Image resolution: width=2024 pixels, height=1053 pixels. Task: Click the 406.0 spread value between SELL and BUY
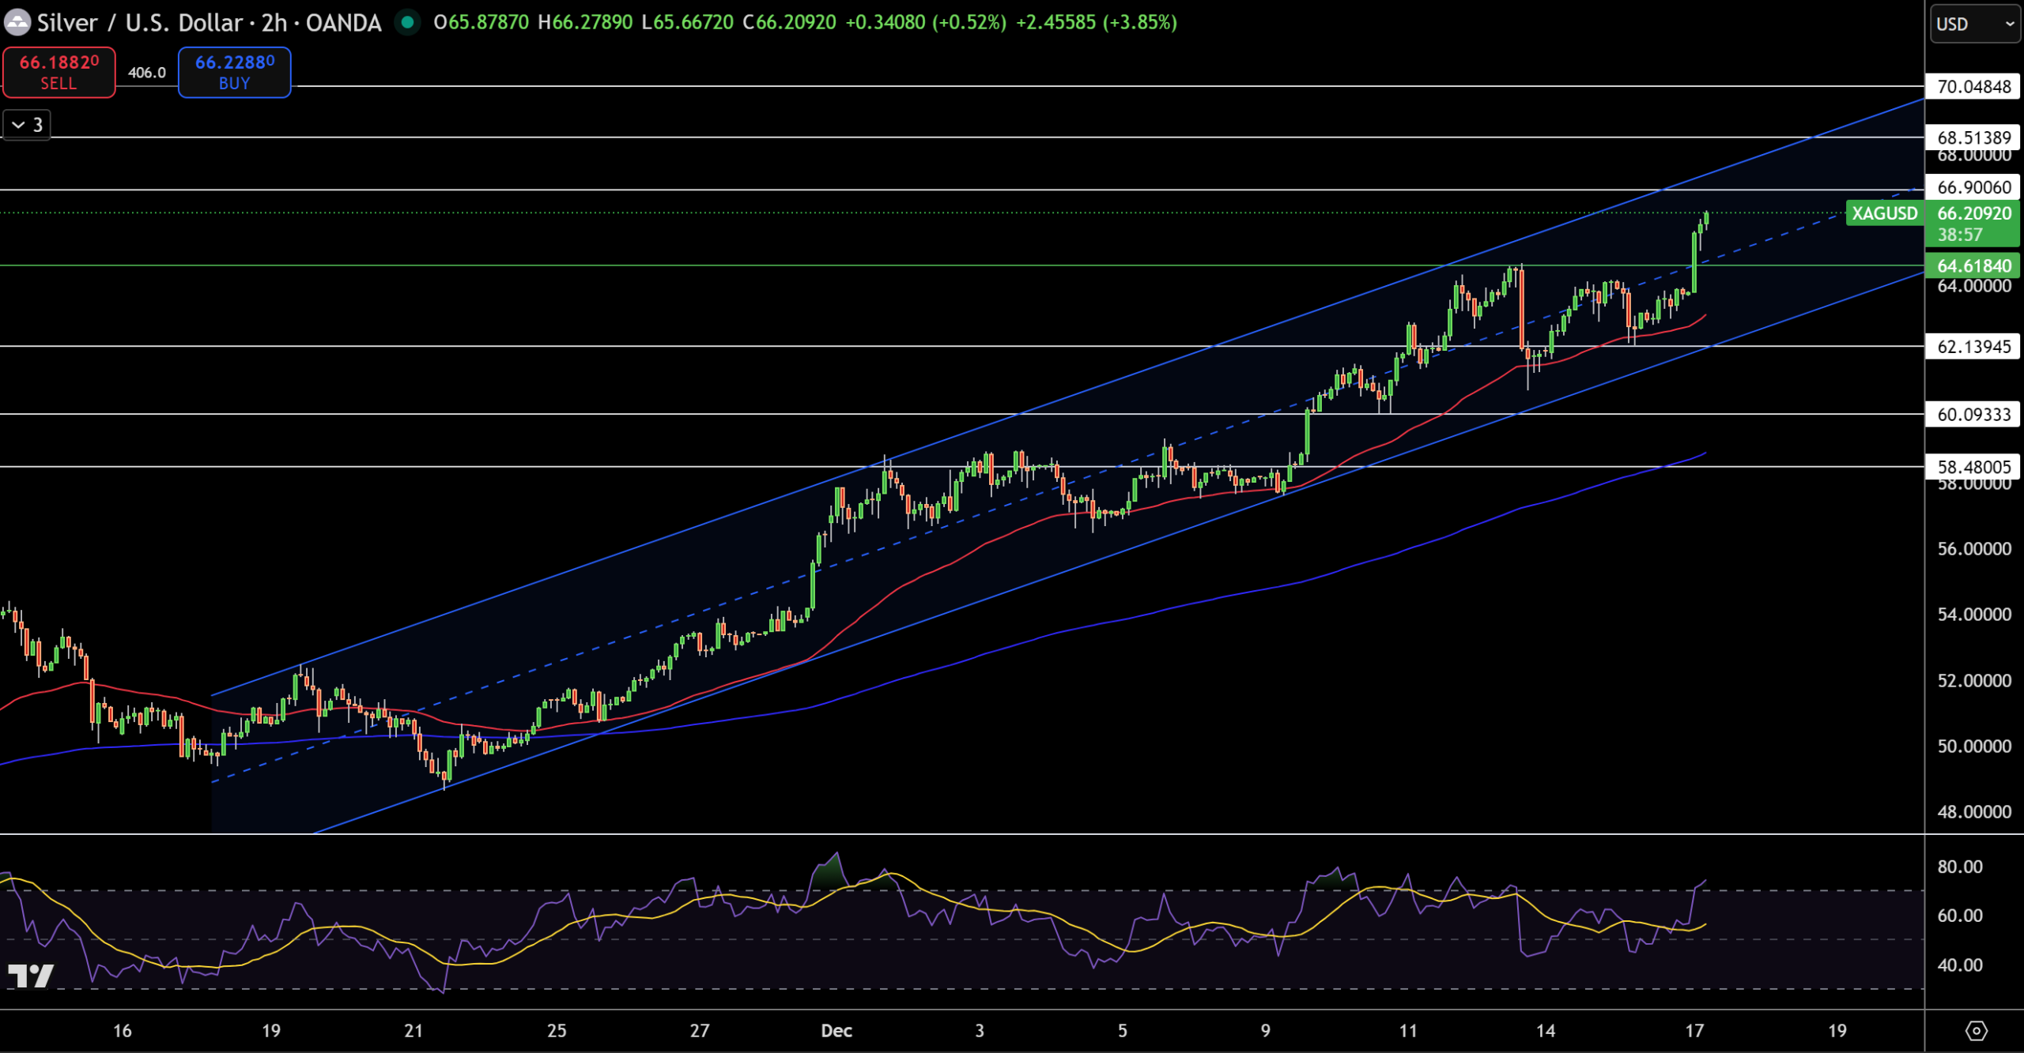[147, 72]
